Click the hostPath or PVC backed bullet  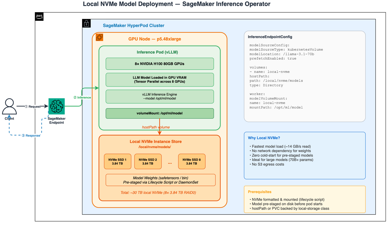[x=289, y=208]
